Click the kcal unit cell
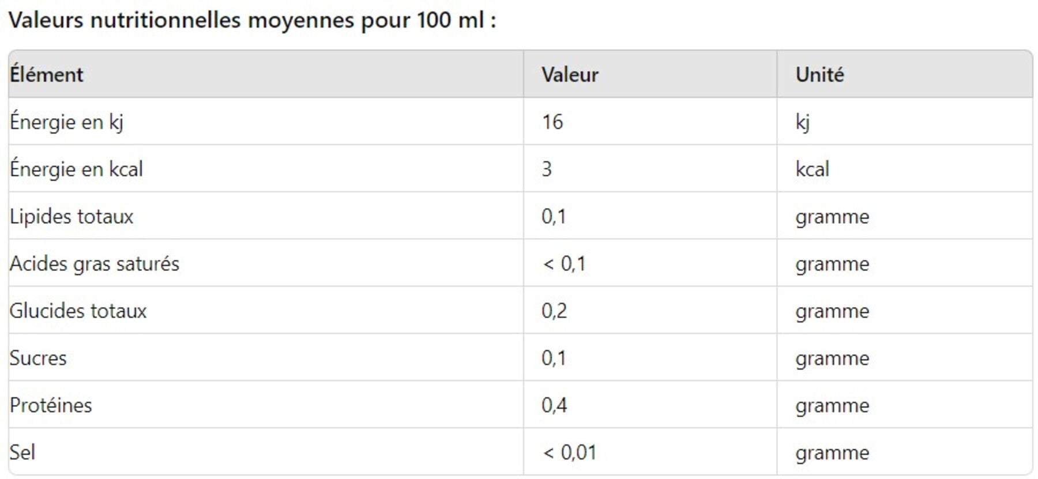1038x479 pixels. 813,169
